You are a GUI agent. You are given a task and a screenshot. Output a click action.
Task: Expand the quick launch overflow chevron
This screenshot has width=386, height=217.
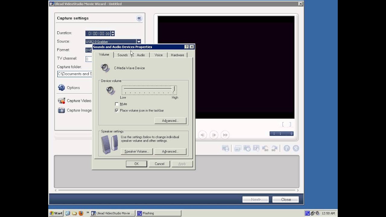88,212
